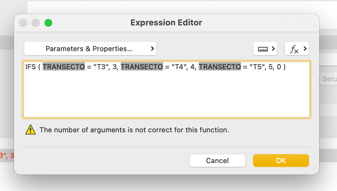
Task: Confirm the expression with OK
Action: pos(281,161)
